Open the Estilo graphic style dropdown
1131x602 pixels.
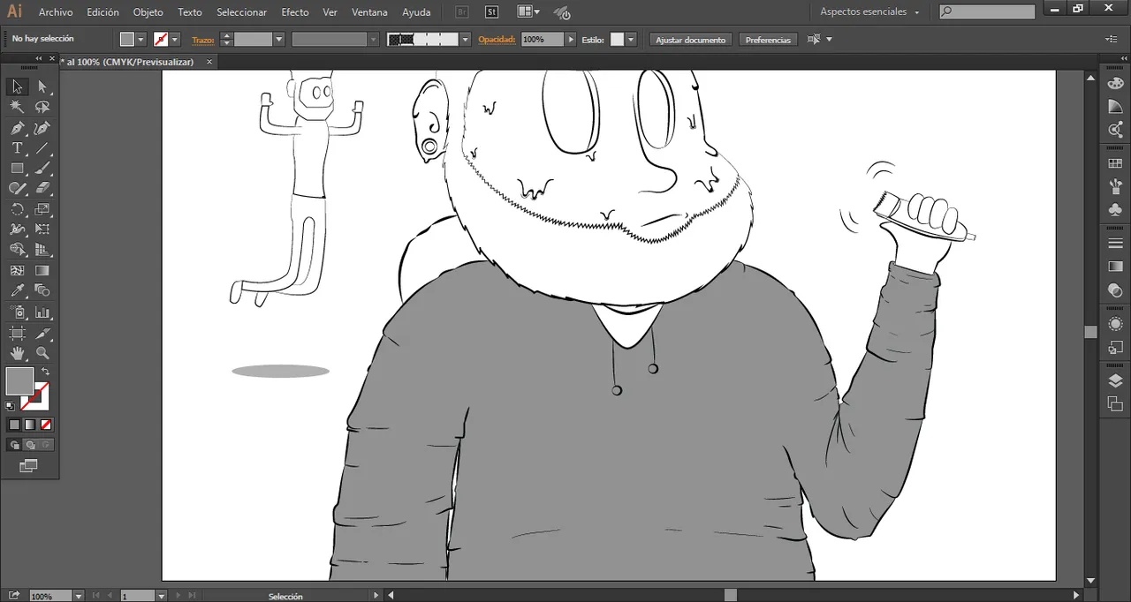point(631,40)
